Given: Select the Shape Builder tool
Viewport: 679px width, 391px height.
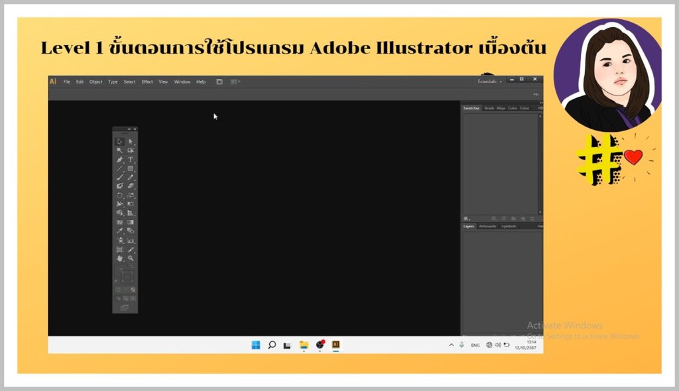Looking at the screenshot, I should pos(119,213).
